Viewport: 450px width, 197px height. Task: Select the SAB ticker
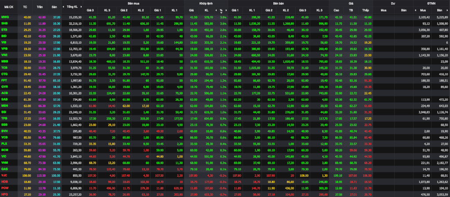(x=4, y=99)
